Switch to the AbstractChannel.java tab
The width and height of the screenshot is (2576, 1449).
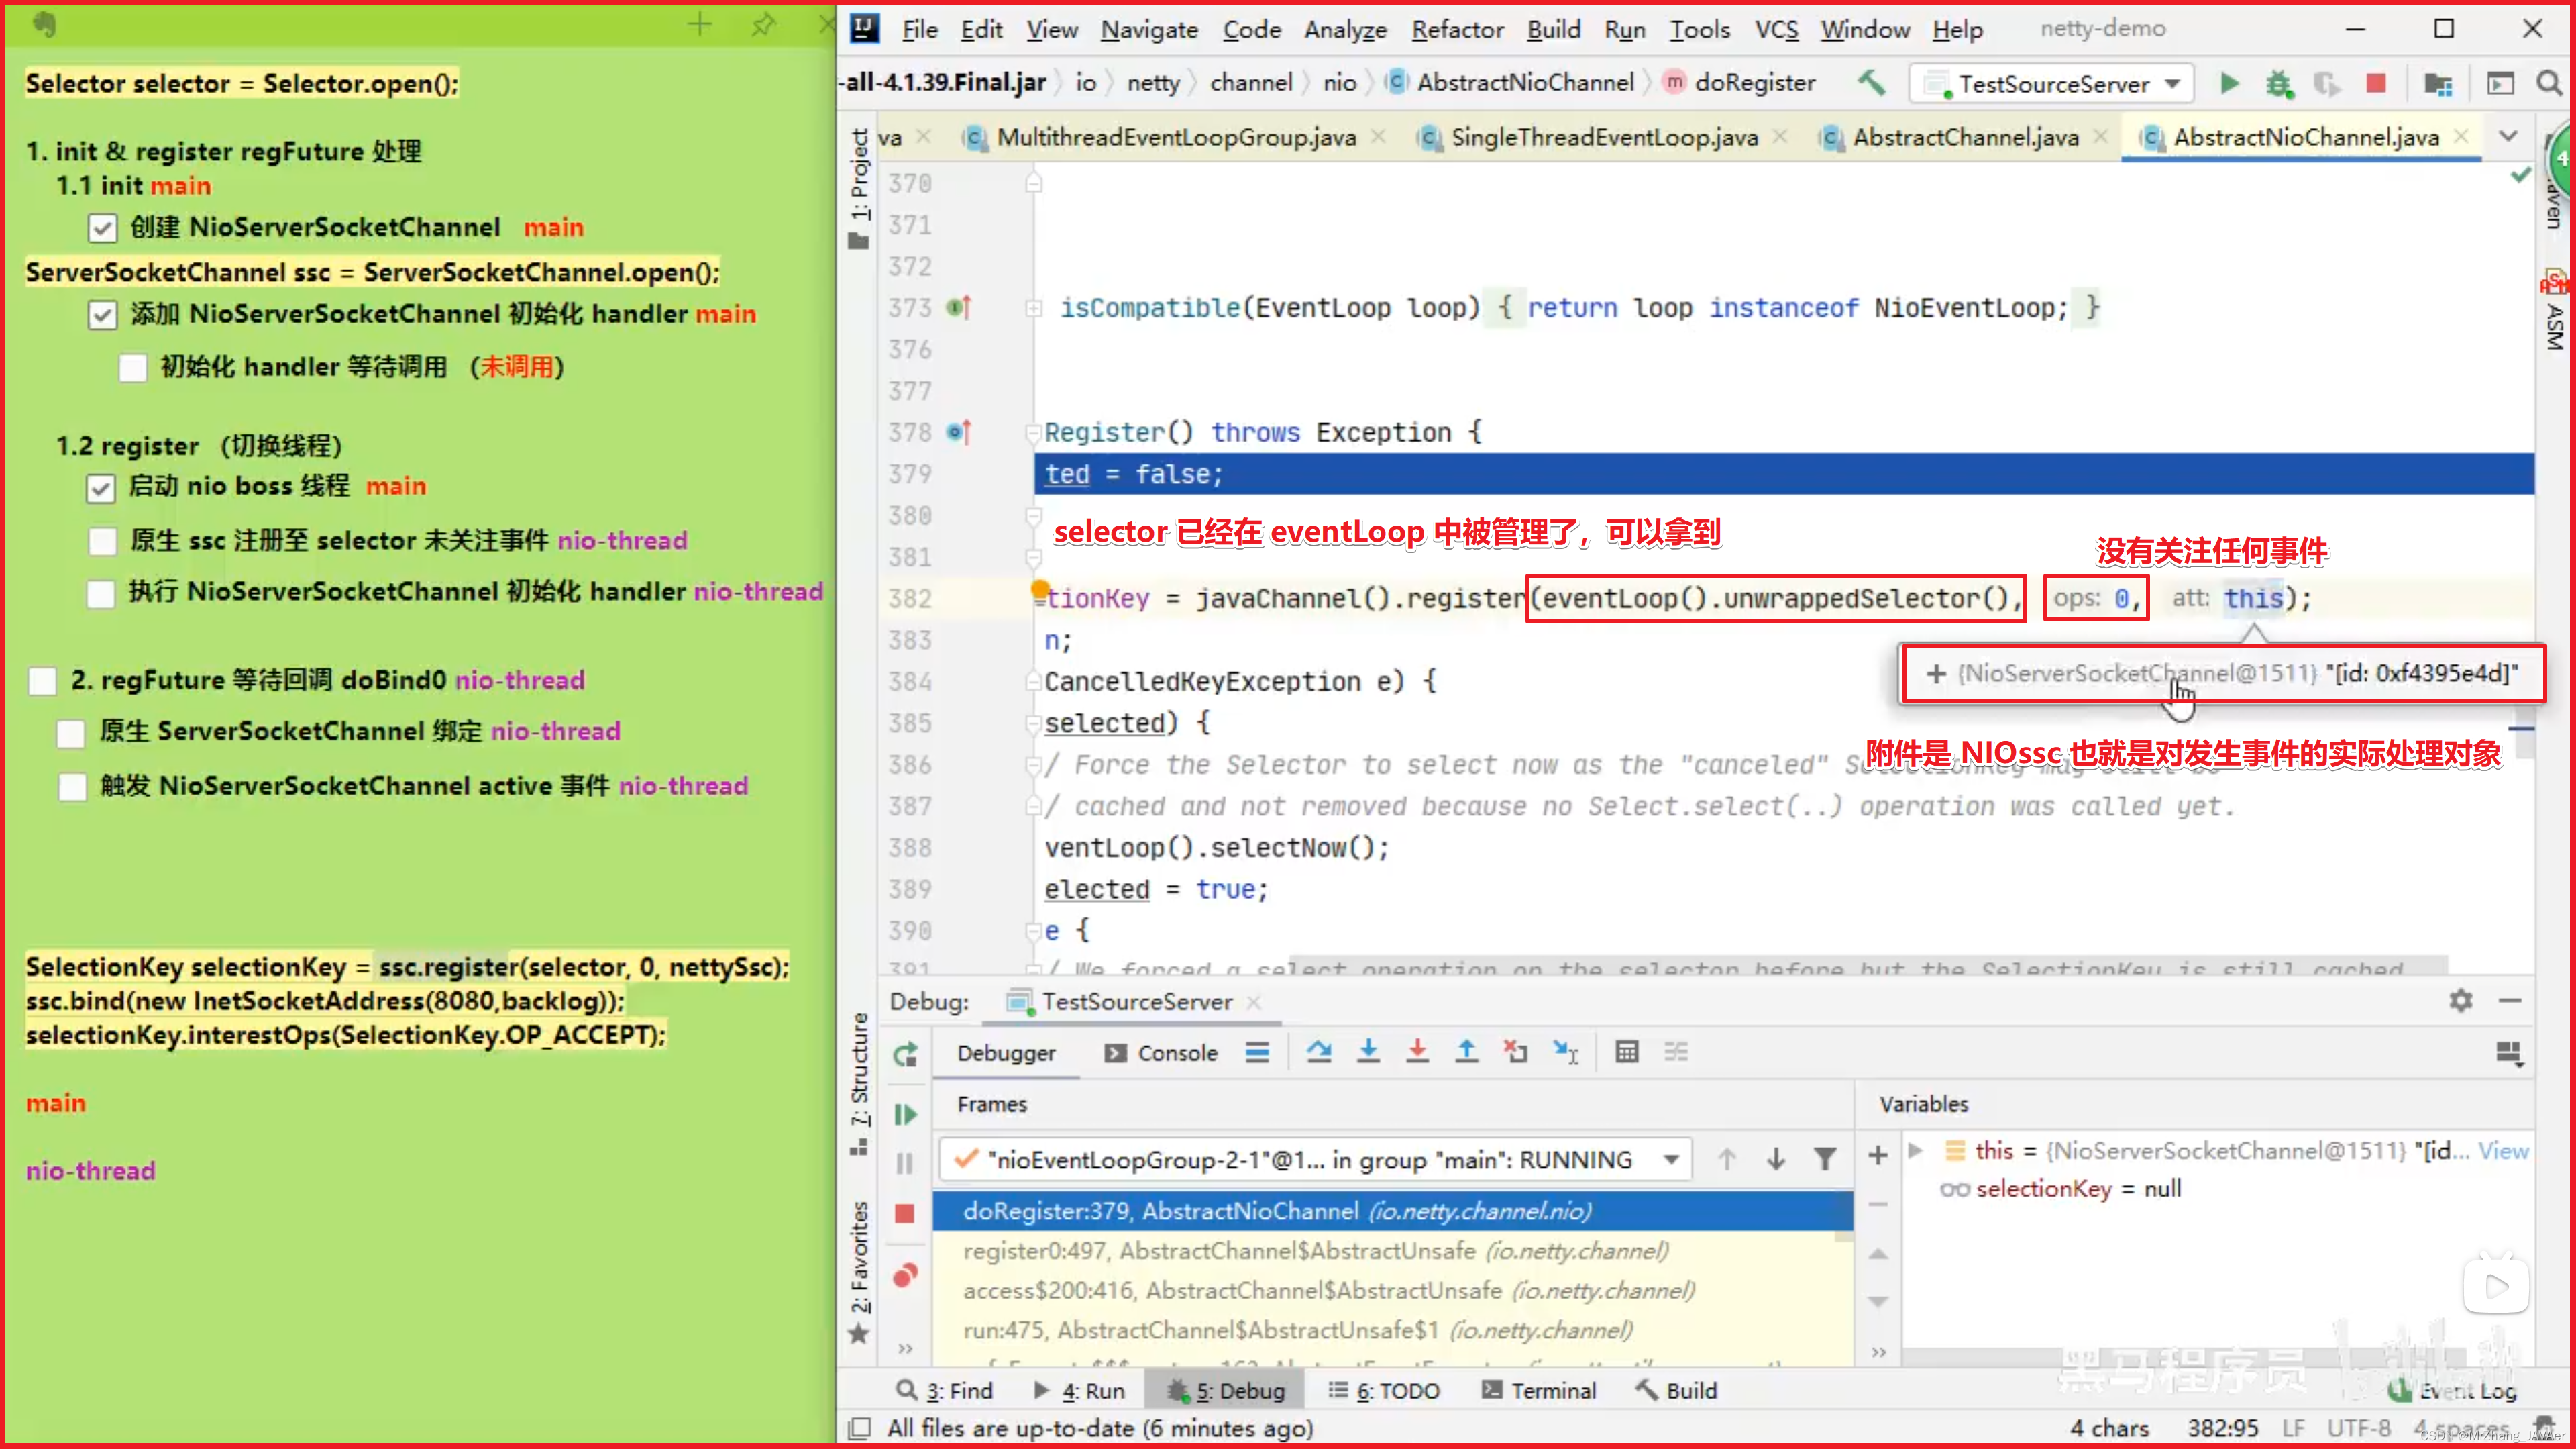(1965, 137)
